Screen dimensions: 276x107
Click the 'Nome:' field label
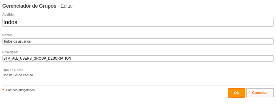coord(7,35)
